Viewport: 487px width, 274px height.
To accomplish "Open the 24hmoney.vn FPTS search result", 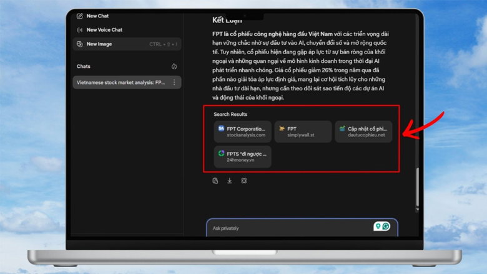I will tap(243, 157).
